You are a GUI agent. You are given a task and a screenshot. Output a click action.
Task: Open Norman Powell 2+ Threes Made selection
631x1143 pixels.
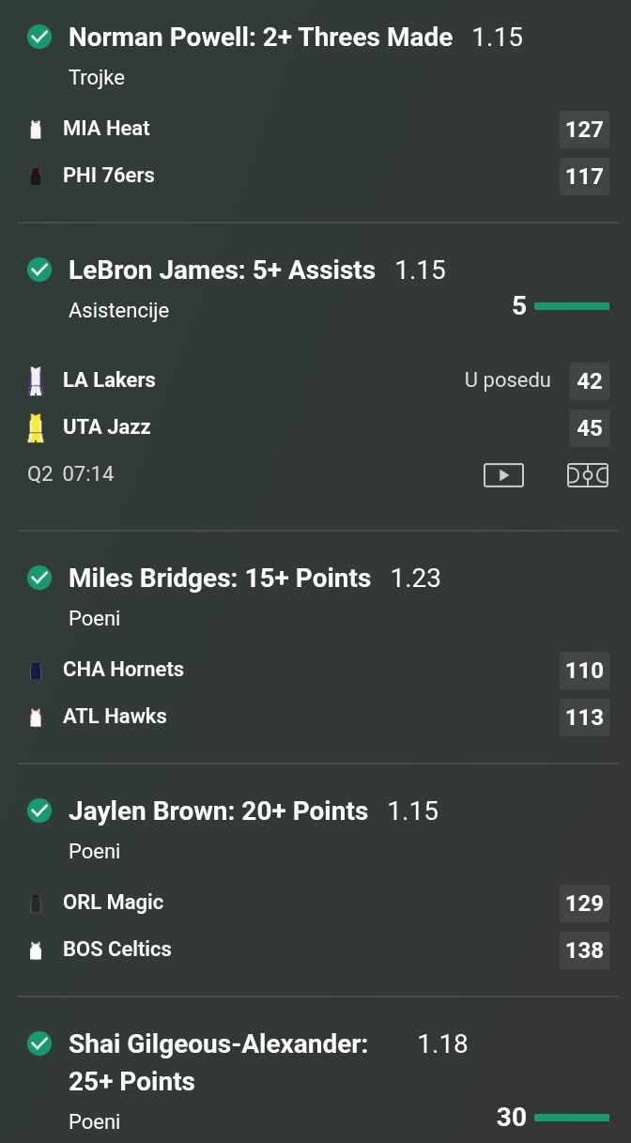point(260,38)
